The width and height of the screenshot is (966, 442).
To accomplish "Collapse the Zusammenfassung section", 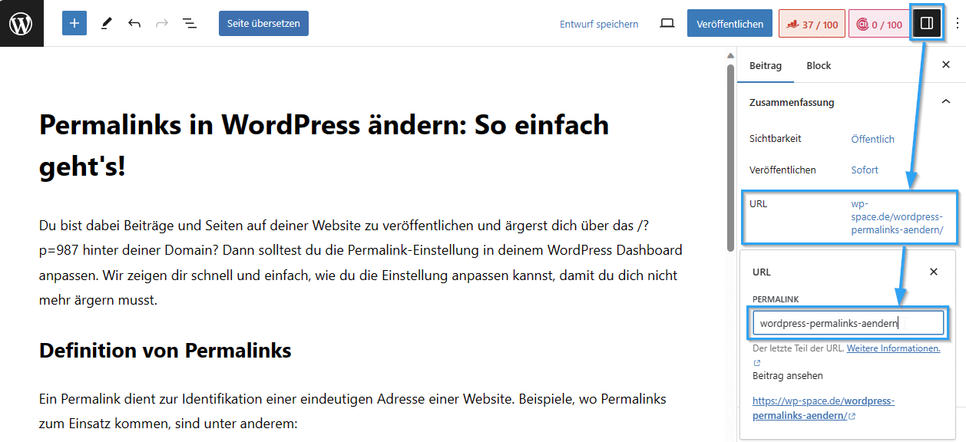I will (945, 102).
